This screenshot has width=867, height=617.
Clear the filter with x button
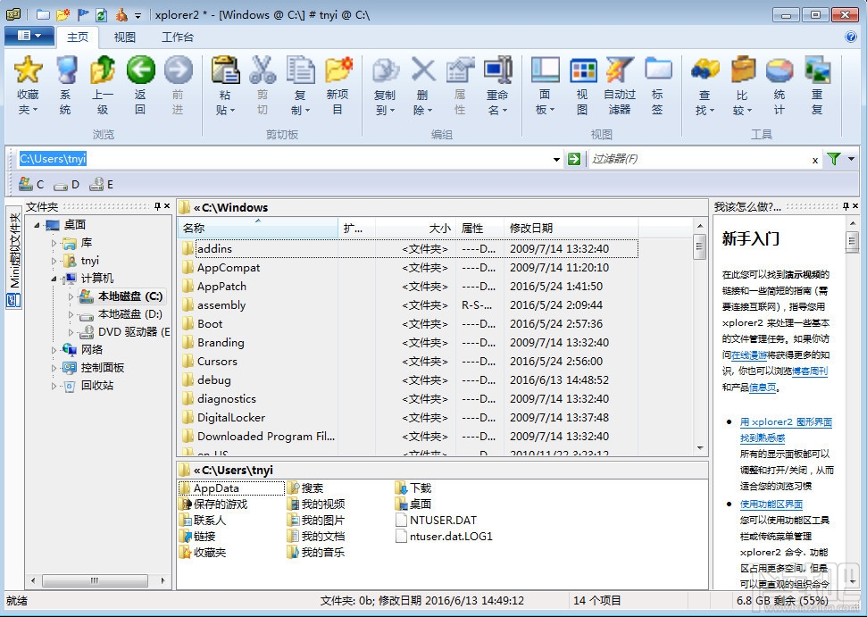tap(815, 161)
